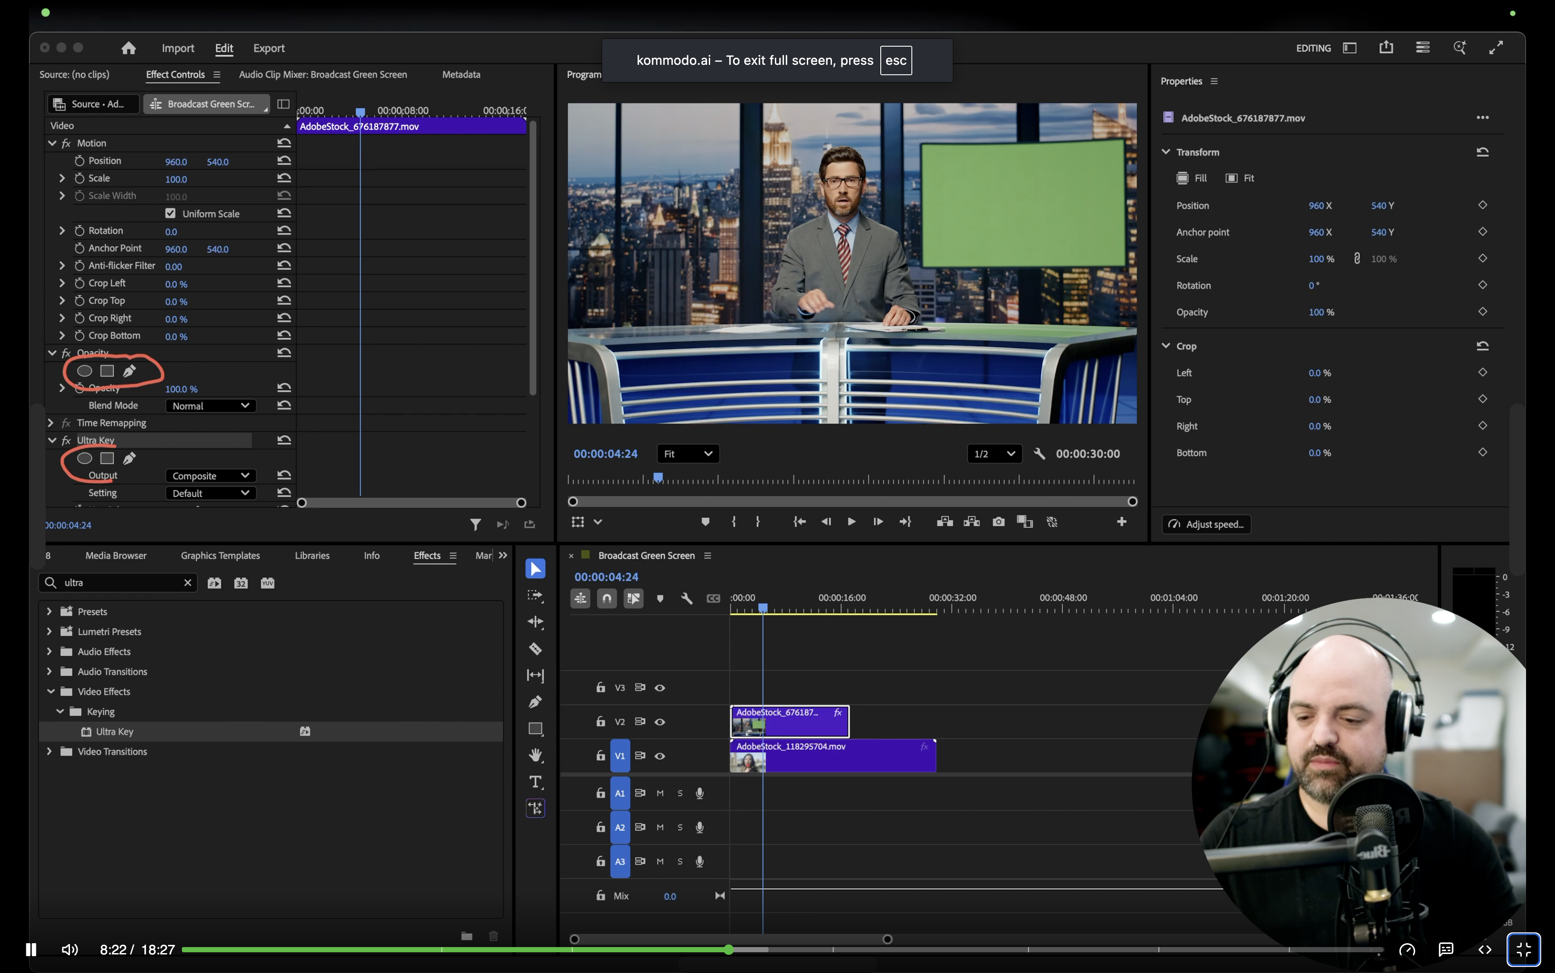The width and height of the screenshot is (1555, 973).
Task: Select the Razor tool in the toolbar
Action: (535, 649)
